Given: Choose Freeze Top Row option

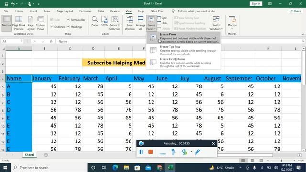Looking at the screenshot, I should (184, 50).
